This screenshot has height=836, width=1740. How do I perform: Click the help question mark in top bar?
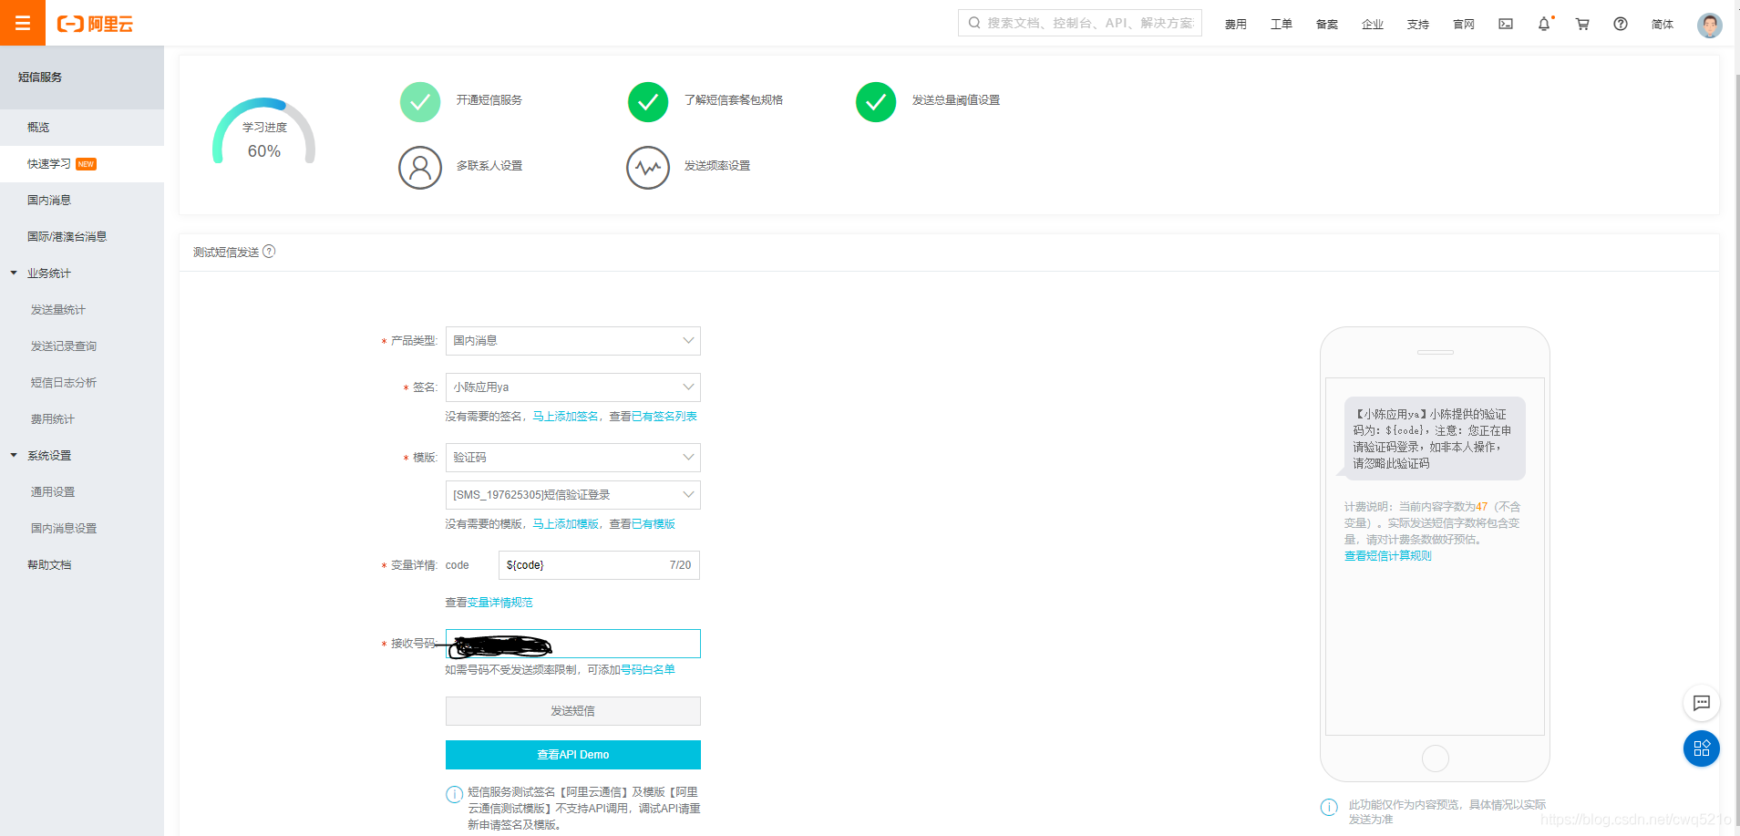click(x=1621, y=25)
